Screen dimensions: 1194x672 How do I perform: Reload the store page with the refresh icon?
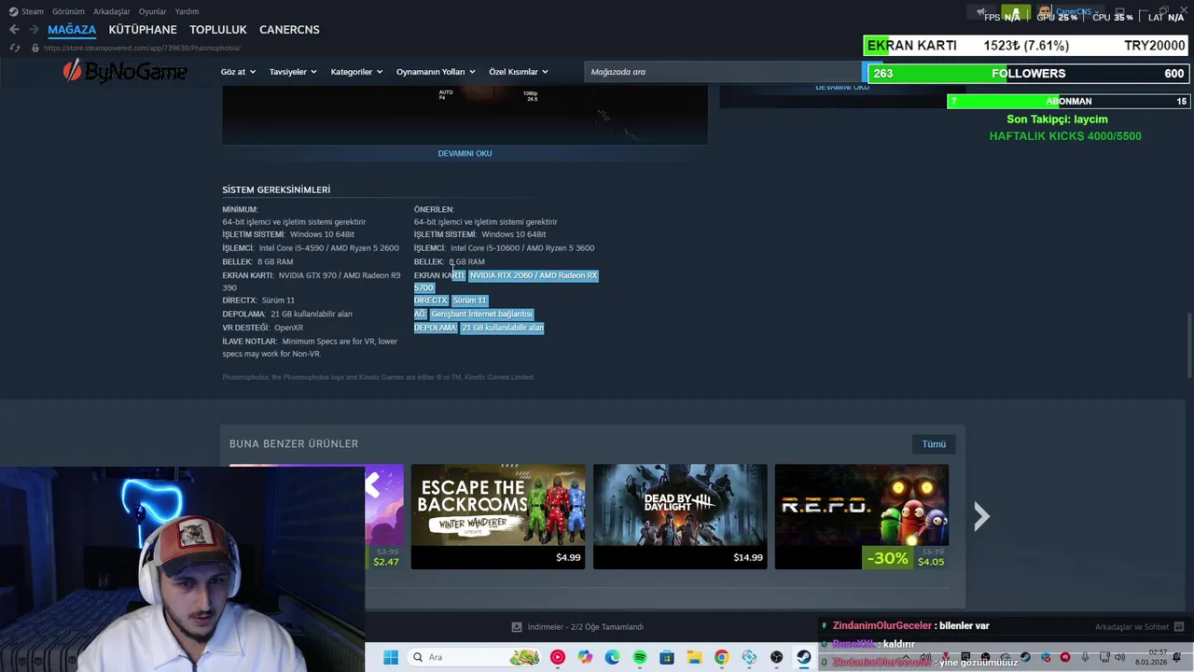pyautogui.click(x=14, y=48)
